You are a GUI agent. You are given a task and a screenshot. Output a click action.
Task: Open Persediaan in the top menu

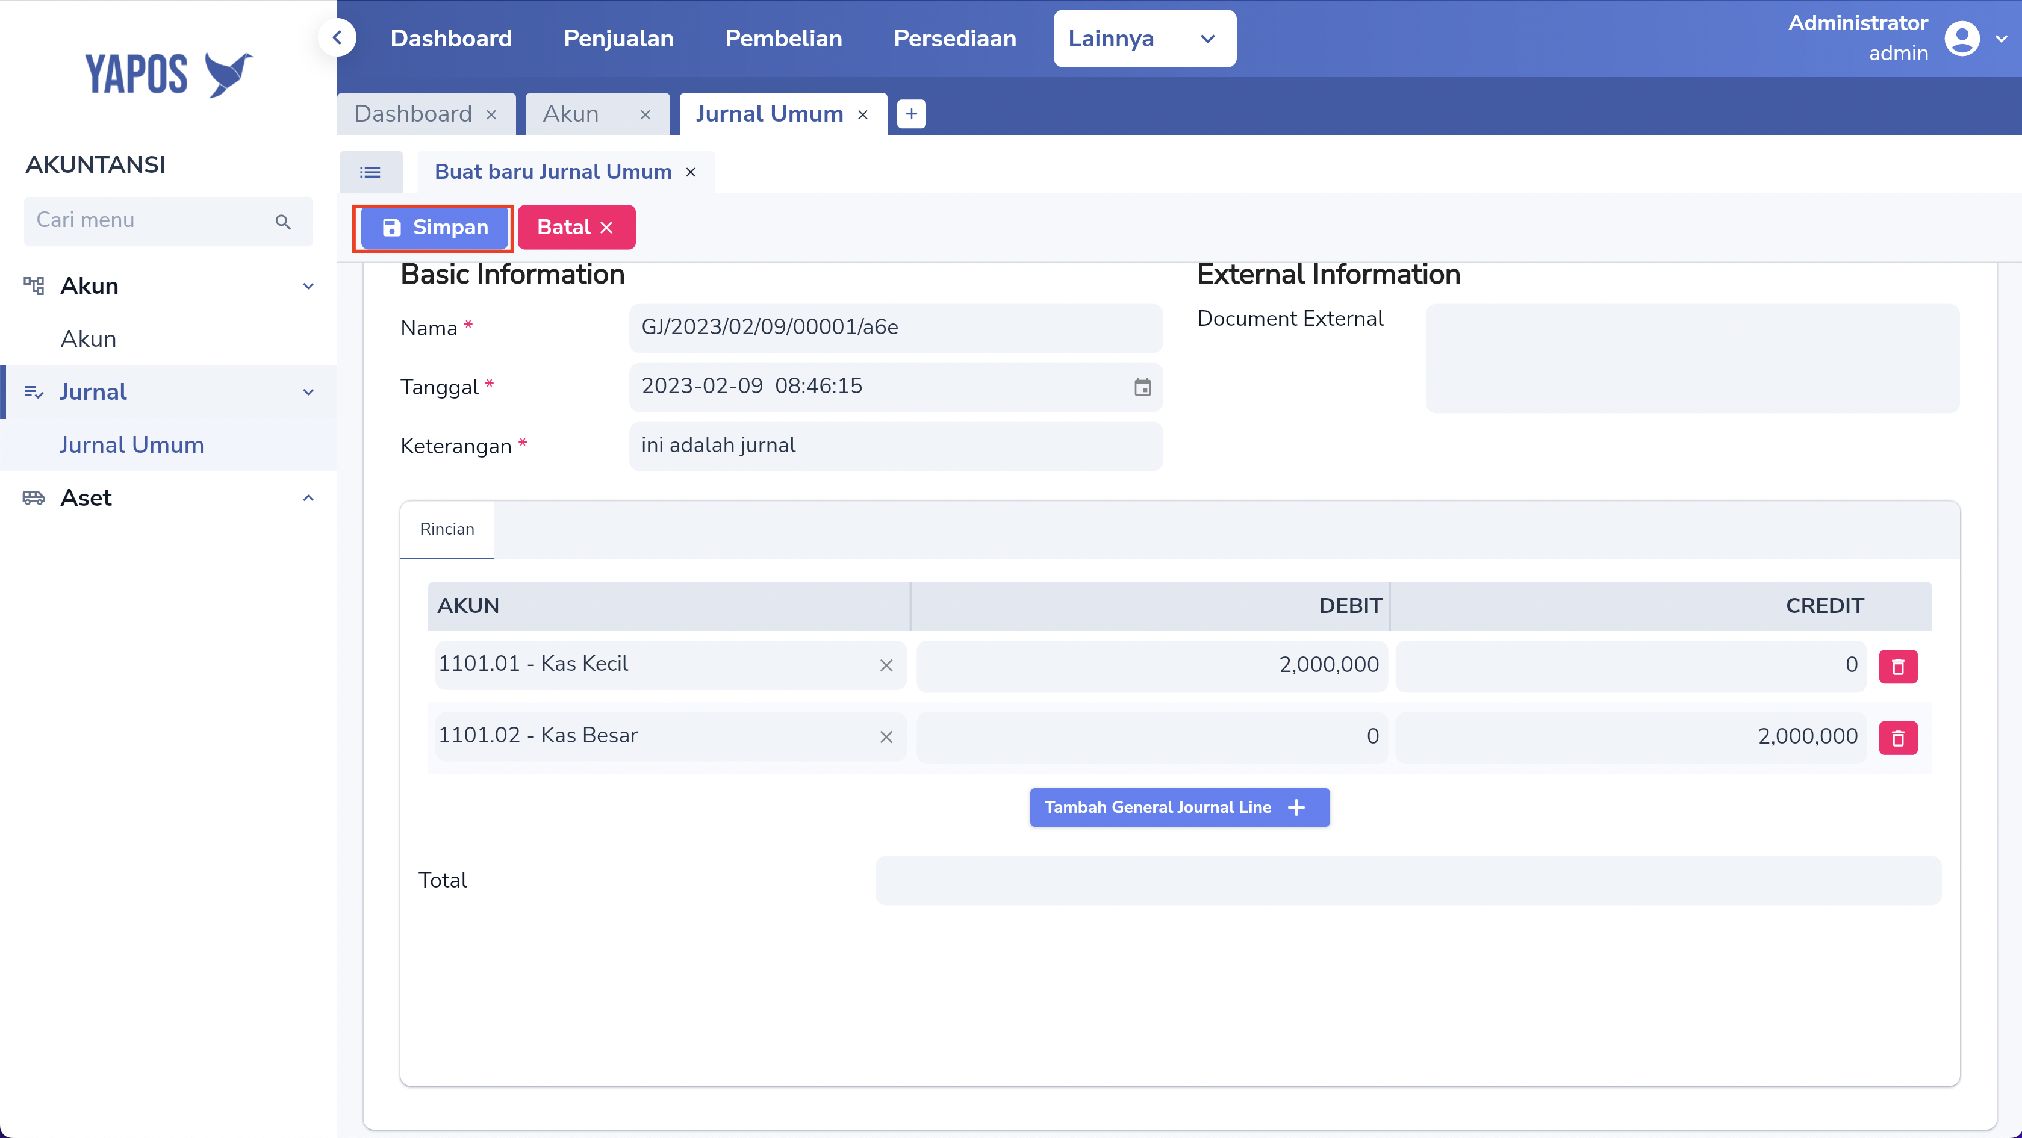954,39
